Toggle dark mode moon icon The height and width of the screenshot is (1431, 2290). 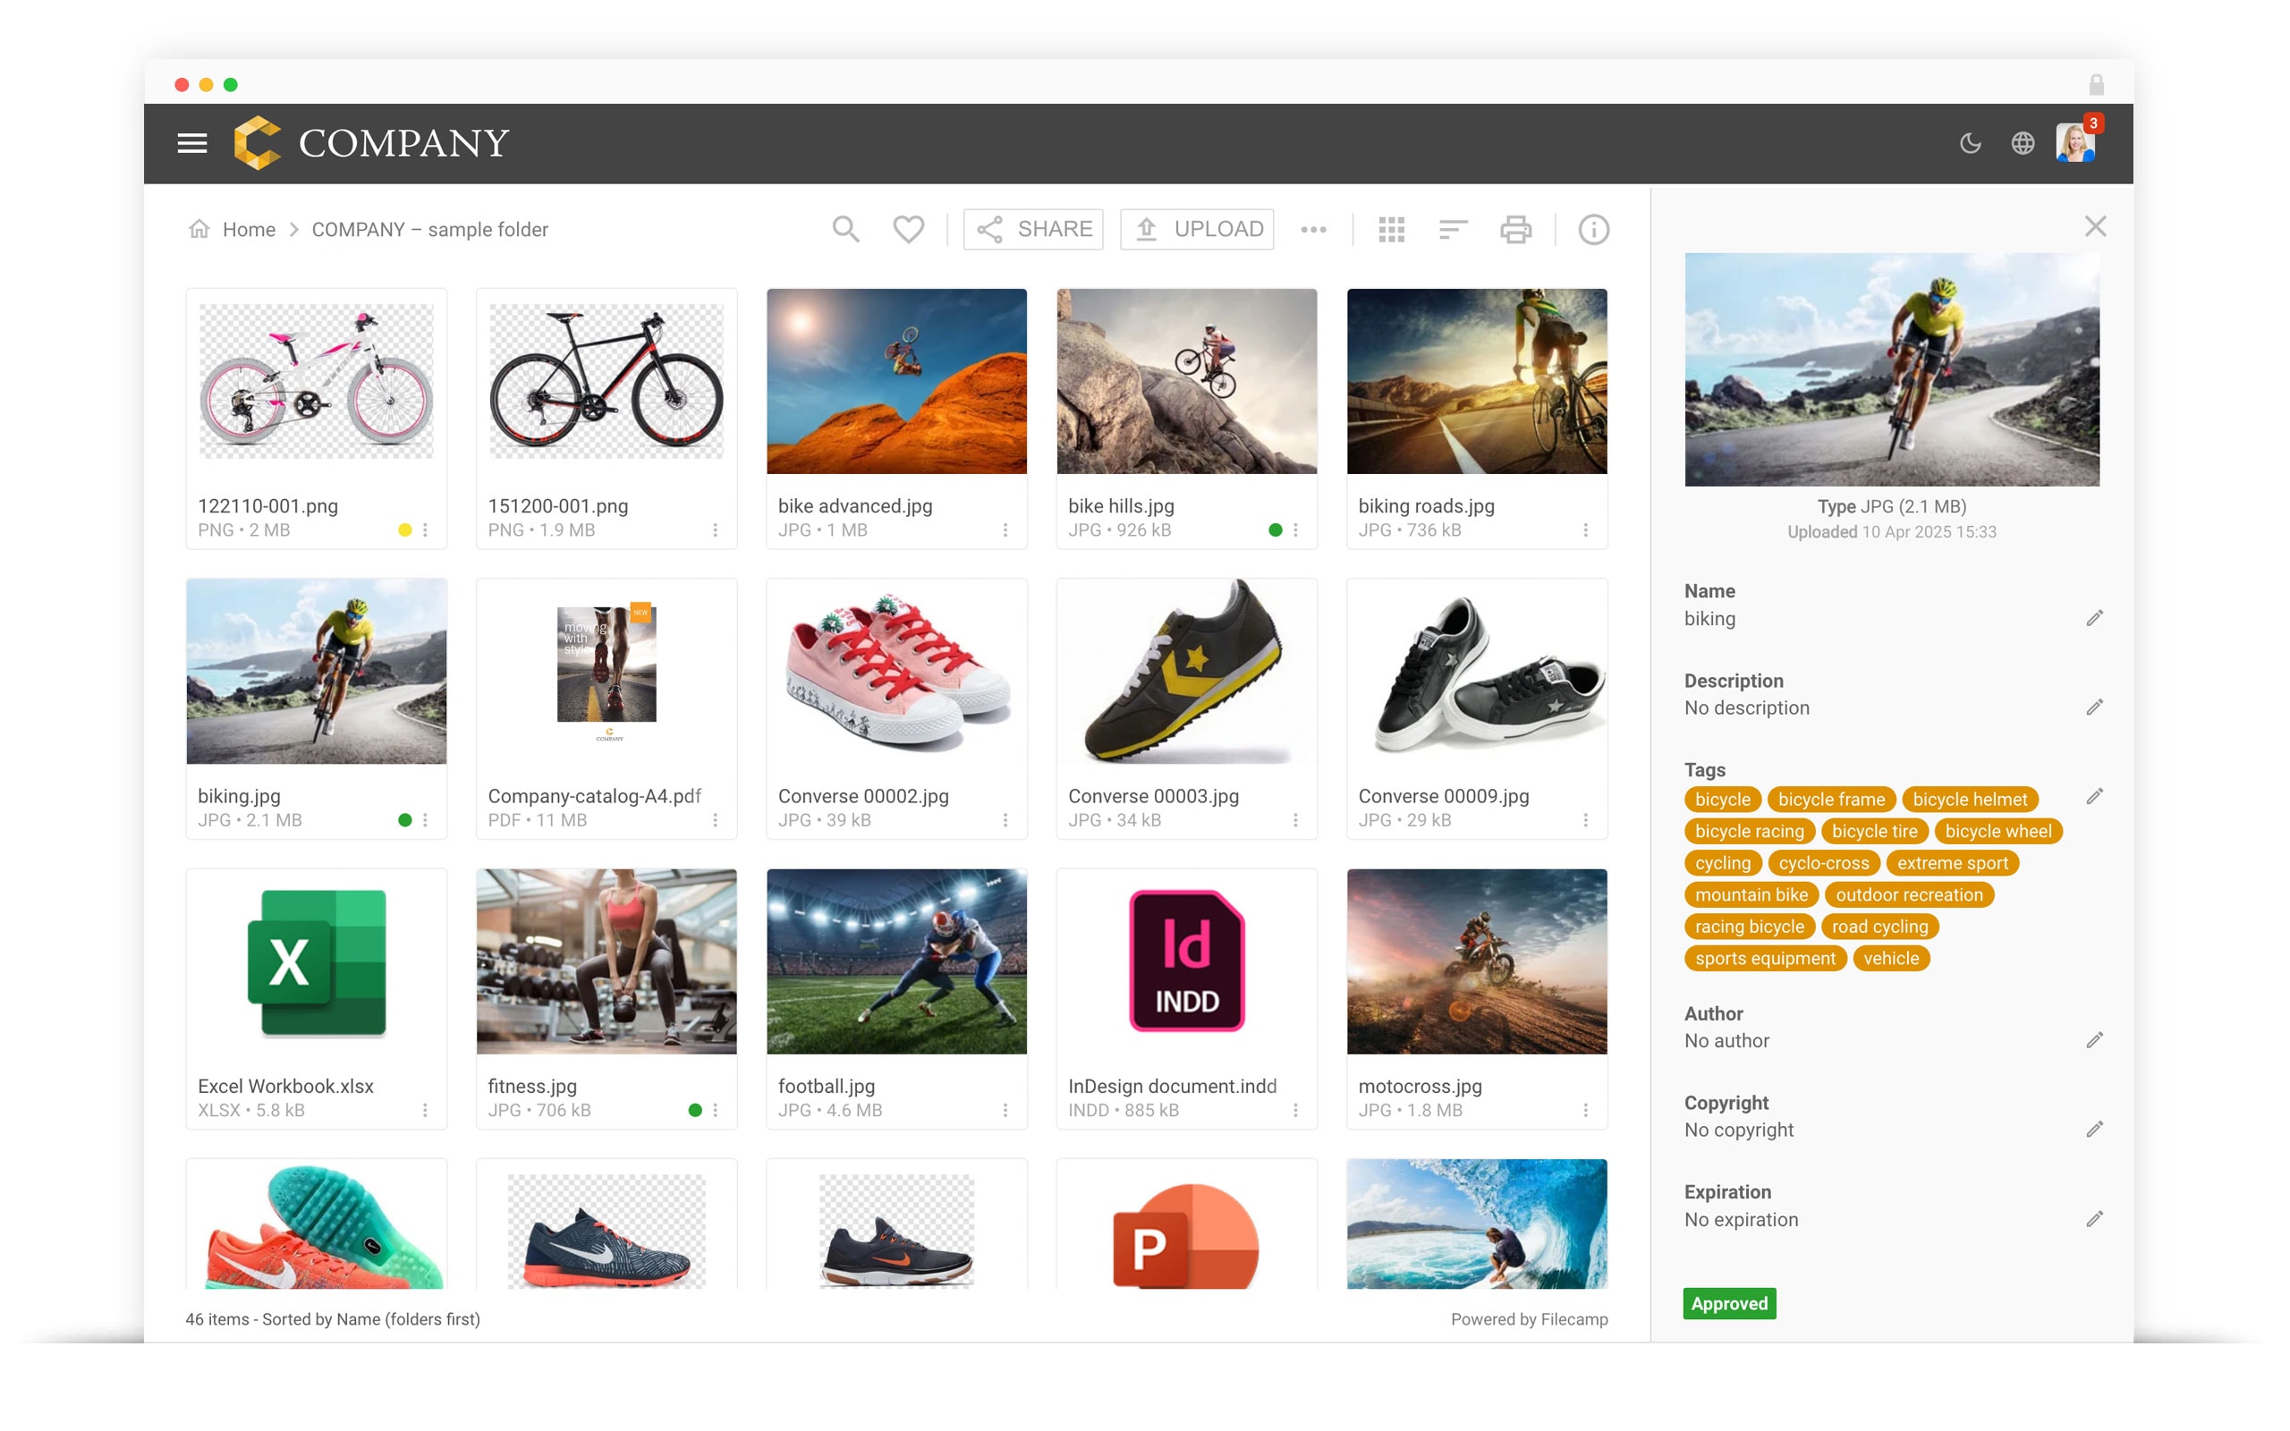[x=1970, y=143]
